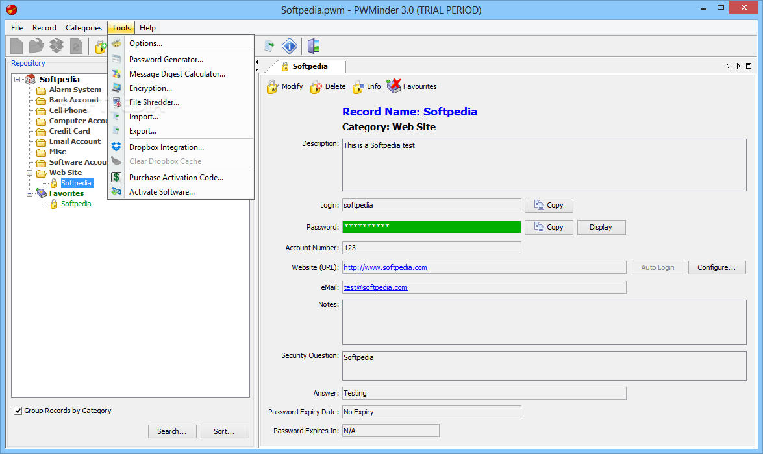Collapse the Web Site tree node
The height and width of the screenshot is (454, 763).
click(x=30, y=173)
